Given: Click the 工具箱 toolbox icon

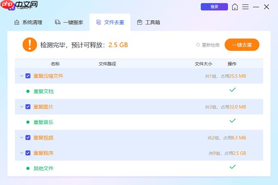Looking at the screenshot, I should [139, 22].
